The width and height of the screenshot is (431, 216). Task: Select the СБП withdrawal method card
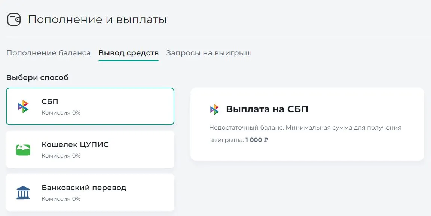click(90, 106)
